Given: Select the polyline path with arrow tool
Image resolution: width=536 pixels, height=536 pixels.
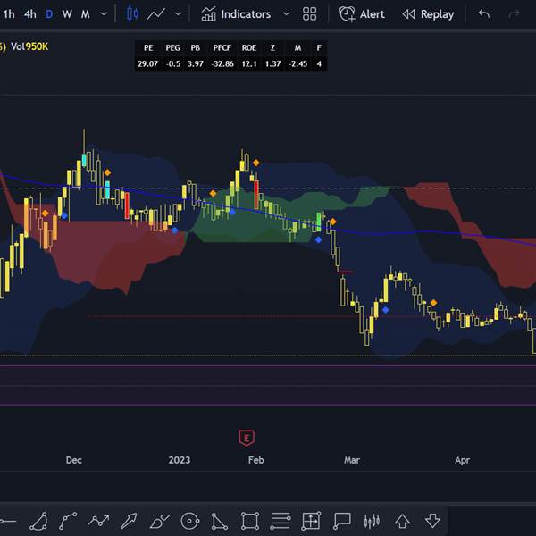Looking at the screenshot, I should pyautogui.click(x=98, y=521).
